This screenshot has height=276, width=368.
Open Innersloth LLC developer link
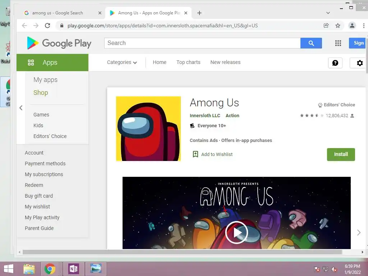(205, 115)
